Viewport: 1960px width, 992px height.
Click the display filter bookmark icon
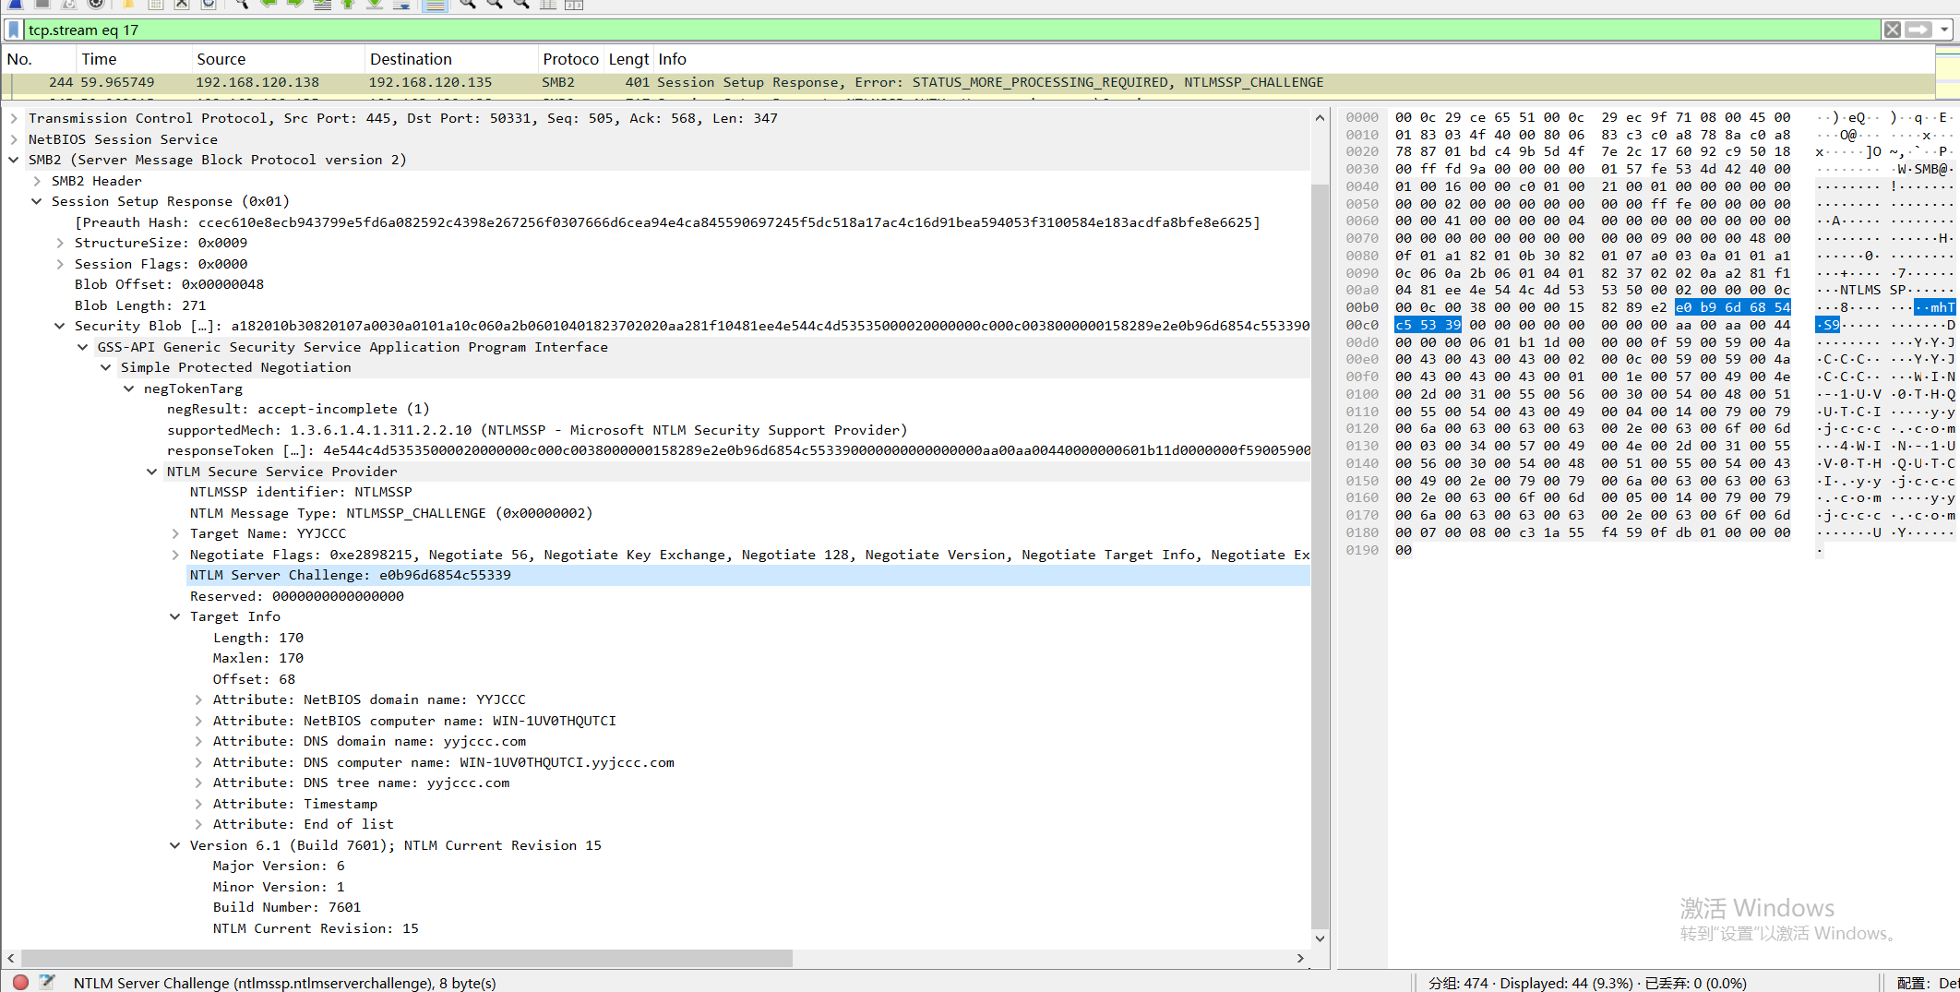pyautogui.click(x=14, y=30)
